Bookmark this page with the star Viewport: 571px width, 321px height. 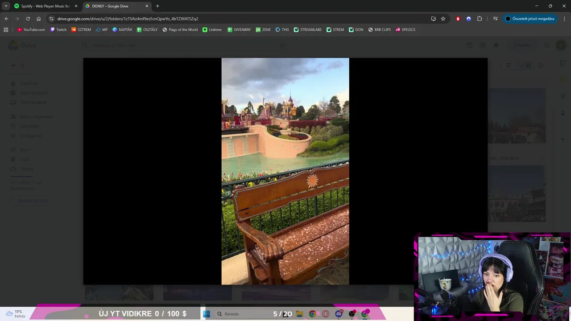click(443, 19)
